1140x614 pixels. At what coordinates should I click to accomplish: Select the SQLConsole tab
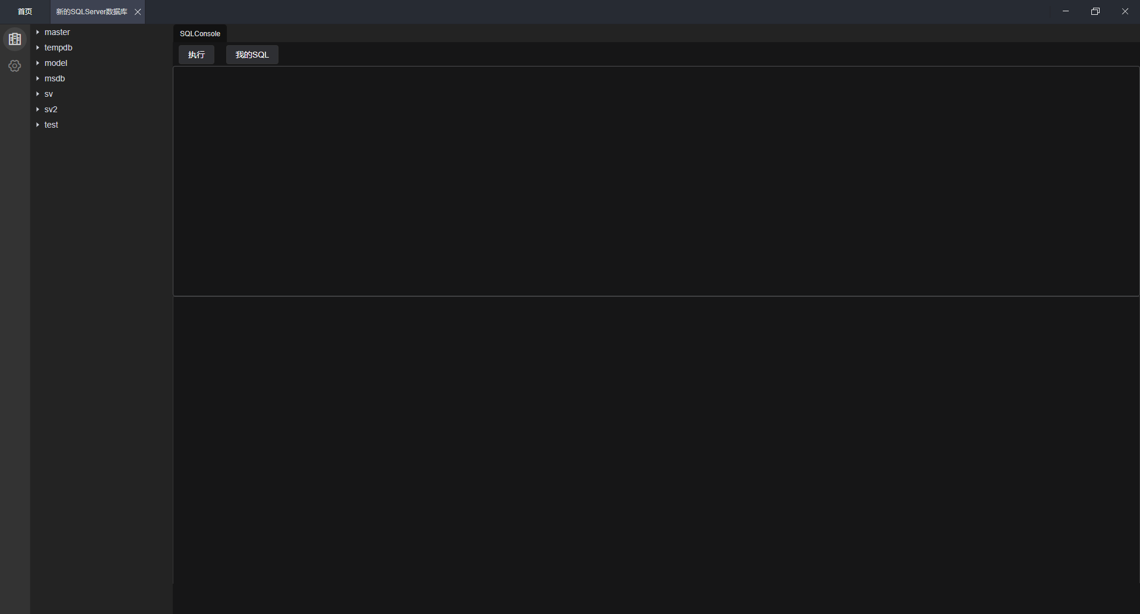click(200, 34)
